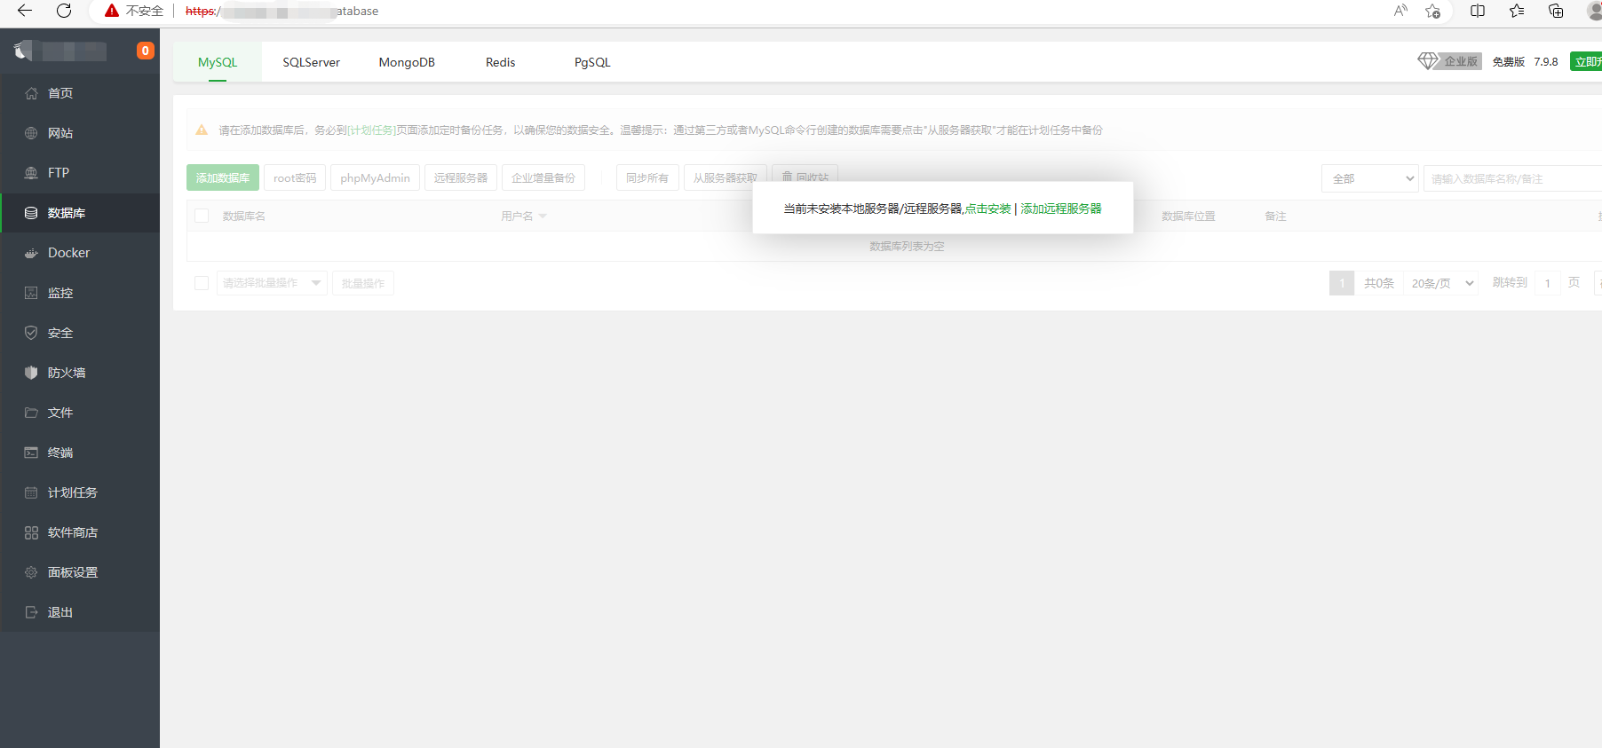
Task: Click the firewall shield icon beside 防火墙
Action: [31, 373]
